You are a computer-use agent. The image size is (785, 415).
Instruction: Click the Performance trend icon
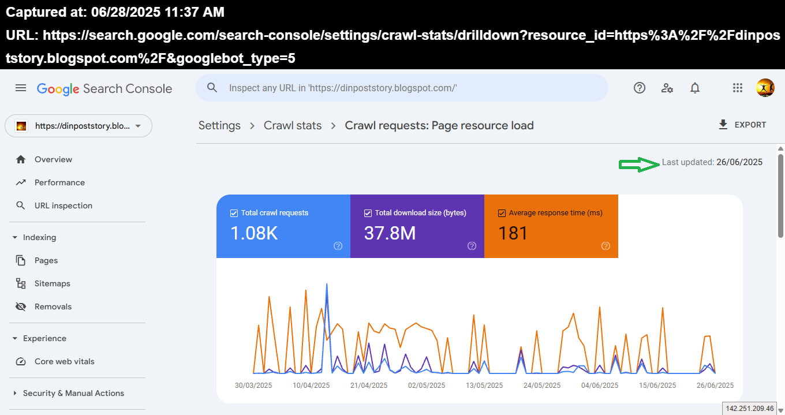pos(21,182)
